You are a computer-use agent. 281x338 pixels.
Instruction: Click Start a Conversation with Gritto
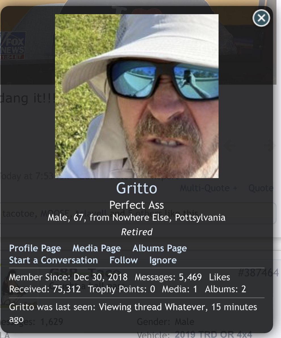tap(53, 260)
